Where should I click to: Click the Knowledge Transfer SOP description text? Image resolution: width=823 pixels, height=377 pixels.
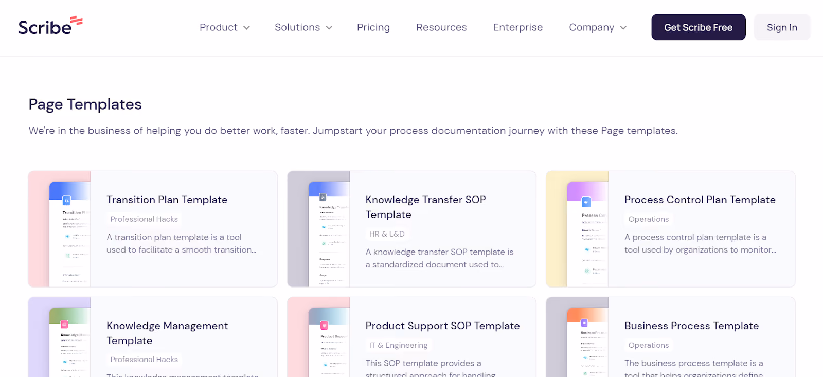[x=439, y=258]
